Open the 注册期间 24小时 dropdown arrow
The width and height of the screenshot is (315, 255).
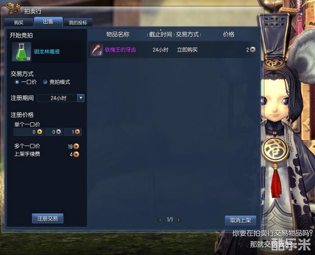(81, 98)
